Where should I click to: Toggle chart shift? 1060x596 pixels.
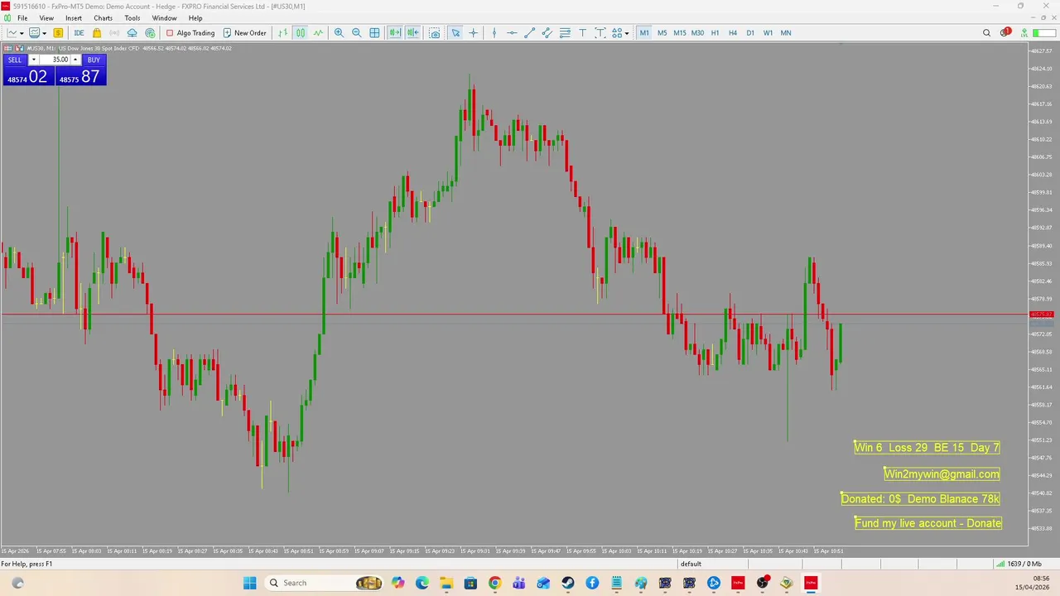[412, 33]
